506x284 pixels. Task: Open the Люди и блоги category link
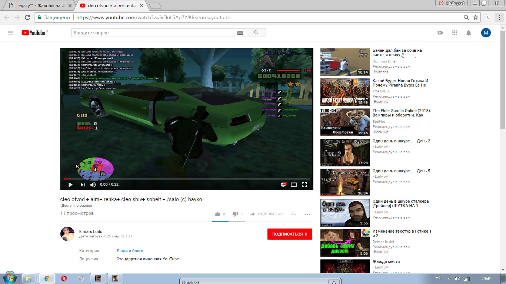pos(130,251)
